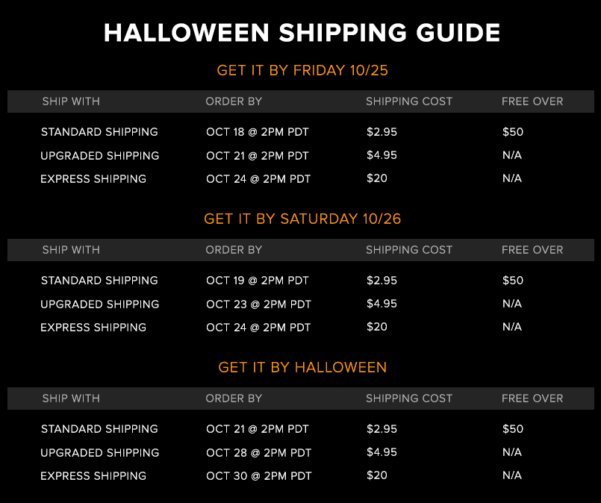Image resolution: width=601 pixels, height=503 pixels.
Task: Select the Get It By Friday 10/25 heading
Action: (x=302, y=70)
